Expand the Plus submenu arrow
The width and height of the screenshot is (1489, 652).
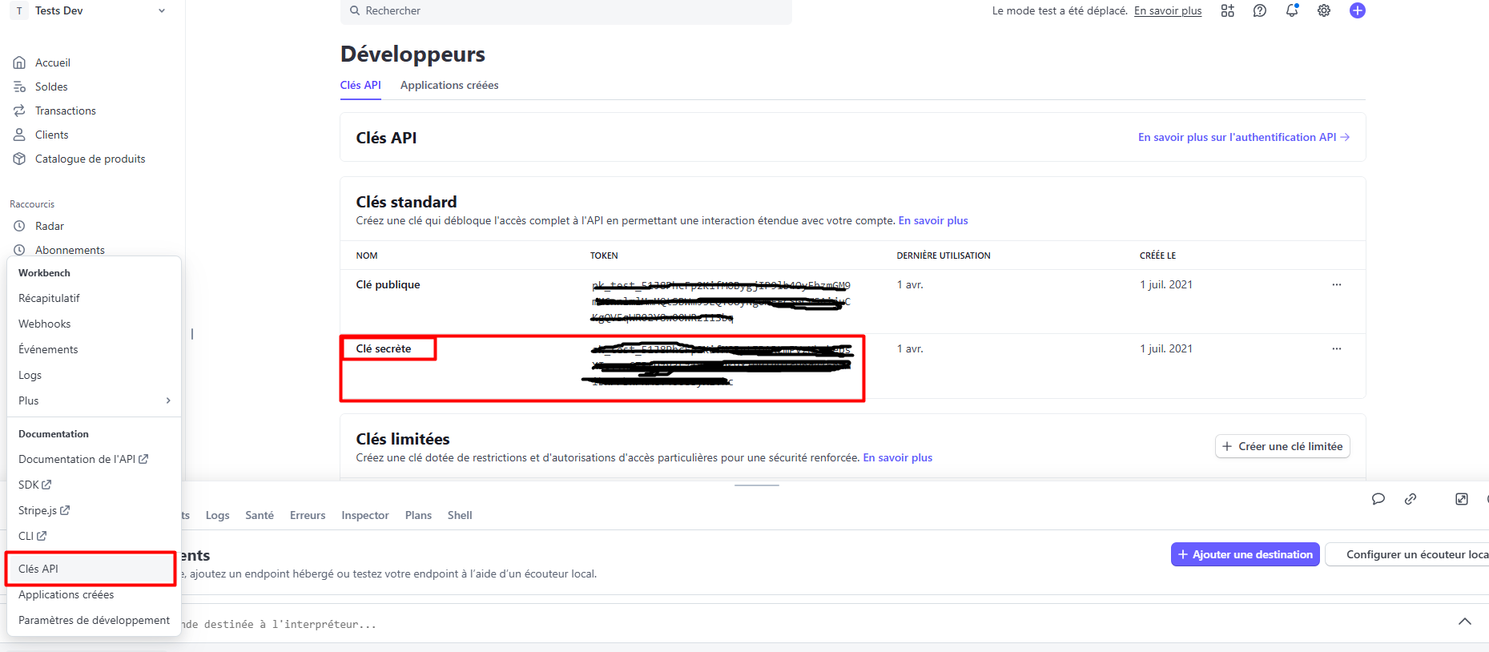pyautogui.click(x=168, y=400)
